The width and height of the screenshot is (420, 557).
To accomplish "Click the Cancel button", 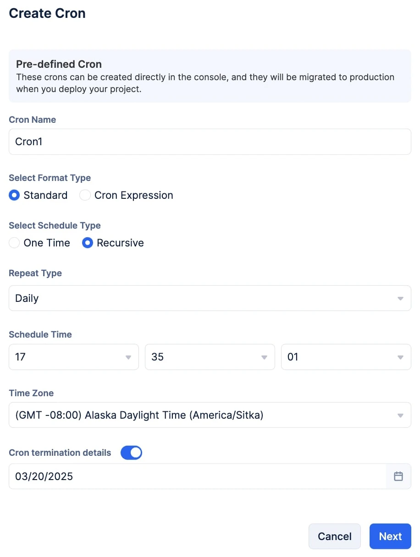I will tap(335, 536).
